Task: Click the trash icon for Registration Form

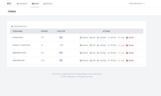Action: coord(127,53)
